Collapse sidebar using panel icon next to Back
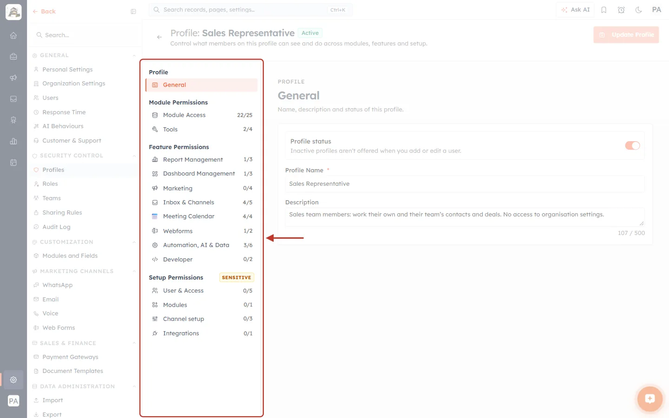The height and width of the screenshot is (418, 669). pyautogui.click(x=133, y=12)
